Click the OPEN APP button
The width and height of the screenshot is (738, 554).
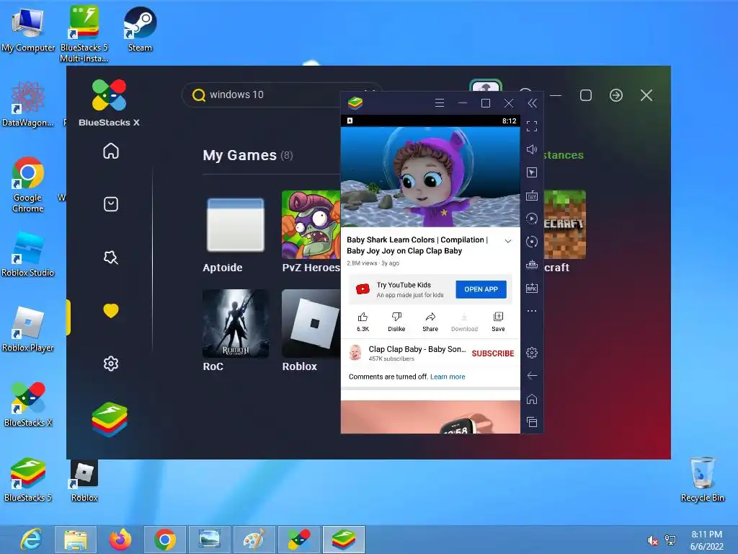[x=481, y=289]
